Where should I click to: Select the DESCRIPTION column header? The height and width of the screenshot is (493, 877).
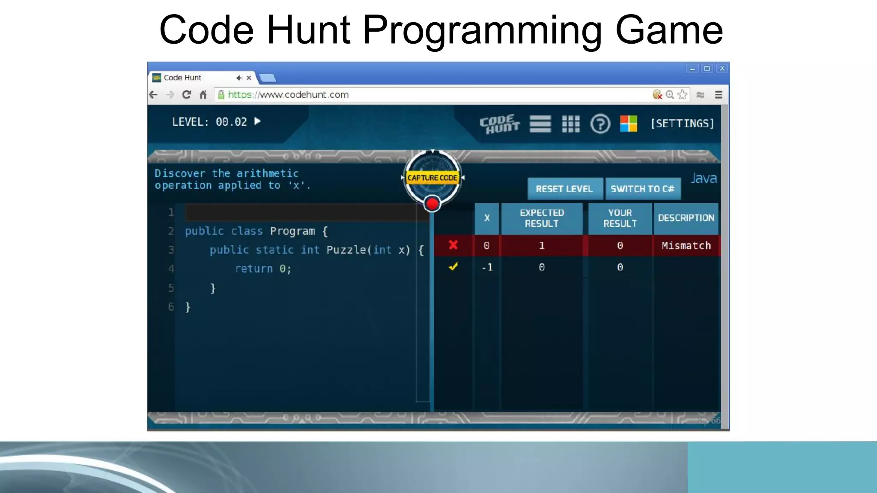point(686,218)
